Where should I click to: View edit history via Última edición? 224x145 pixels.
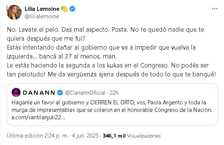(x=25, y=136)
